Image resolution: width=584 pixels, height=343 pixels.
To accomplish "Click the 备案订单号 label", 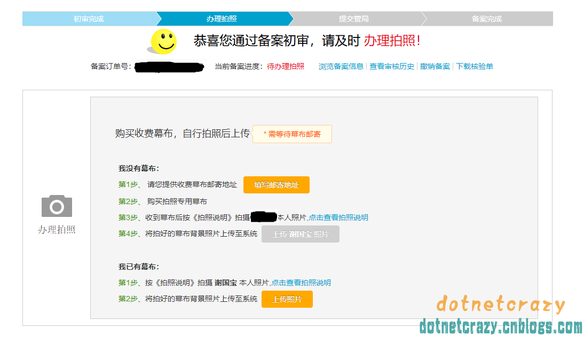I will pyautogui.click(x=111, y=66).
